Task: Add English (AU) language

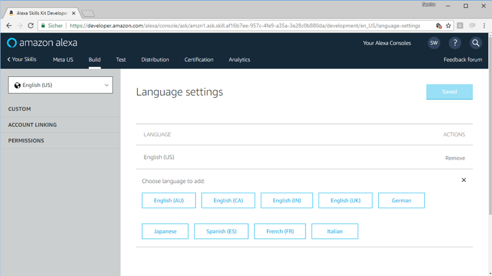Action: pos(169,200)
